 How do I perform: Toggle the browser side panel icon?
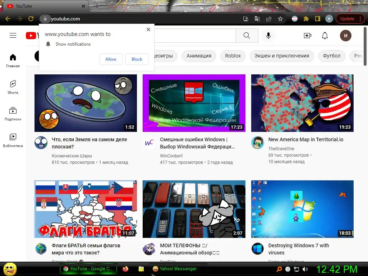tap(318, 19)
